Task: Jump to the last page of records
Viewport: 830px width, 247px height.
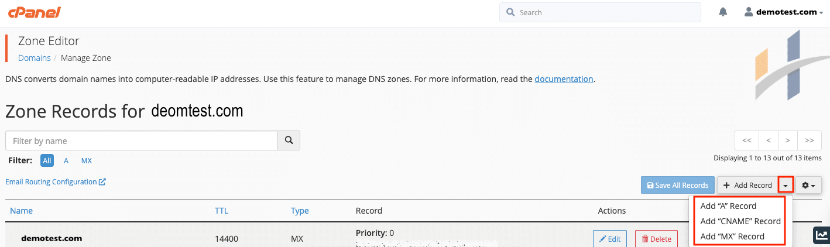Action: [x=810, y=140]
